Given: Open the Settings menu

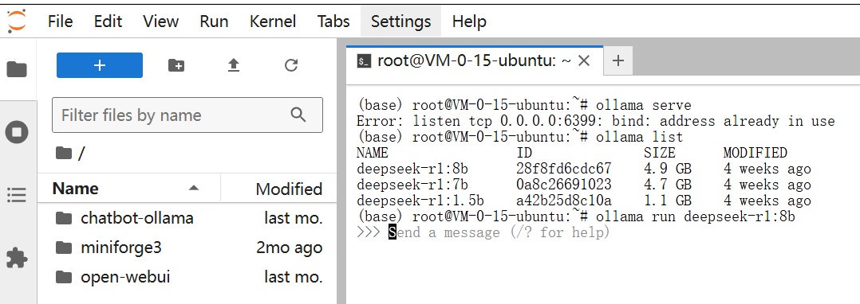Looking at the screenshot, I should coord(401,21).
